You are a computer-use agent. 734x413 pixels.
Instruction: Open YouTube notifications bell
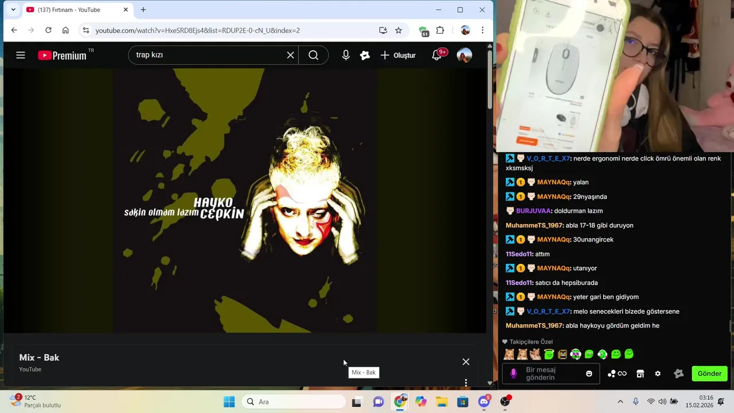pos(437,55)
